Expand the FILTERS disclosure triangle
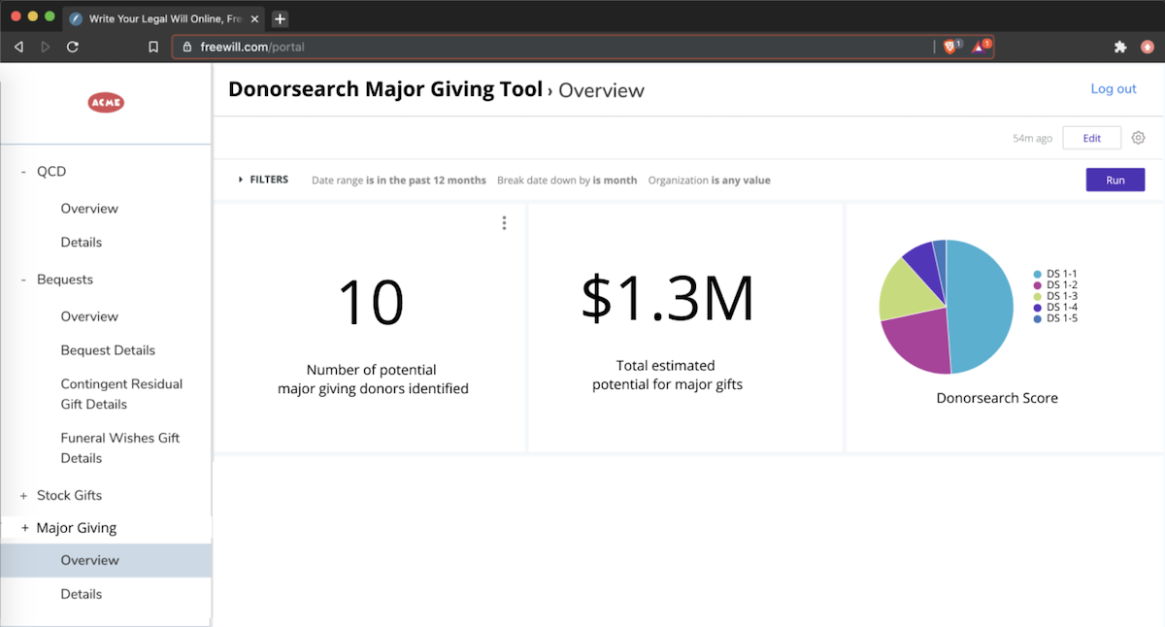 coord(241,180)
